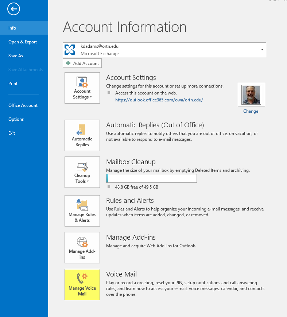Select Print from the sidebar

(13, 84)
